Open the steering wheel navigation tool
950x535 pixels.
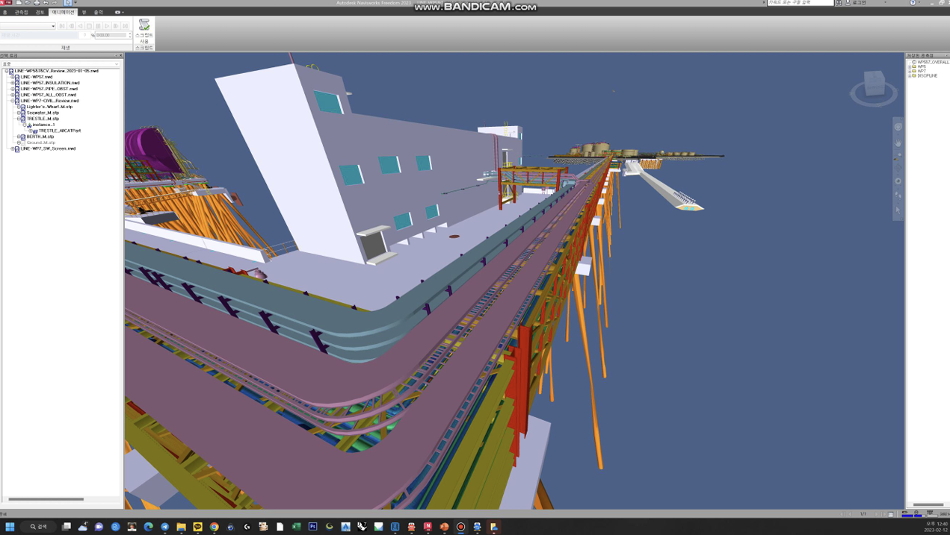pyautogui.click(x=898, y=127)
